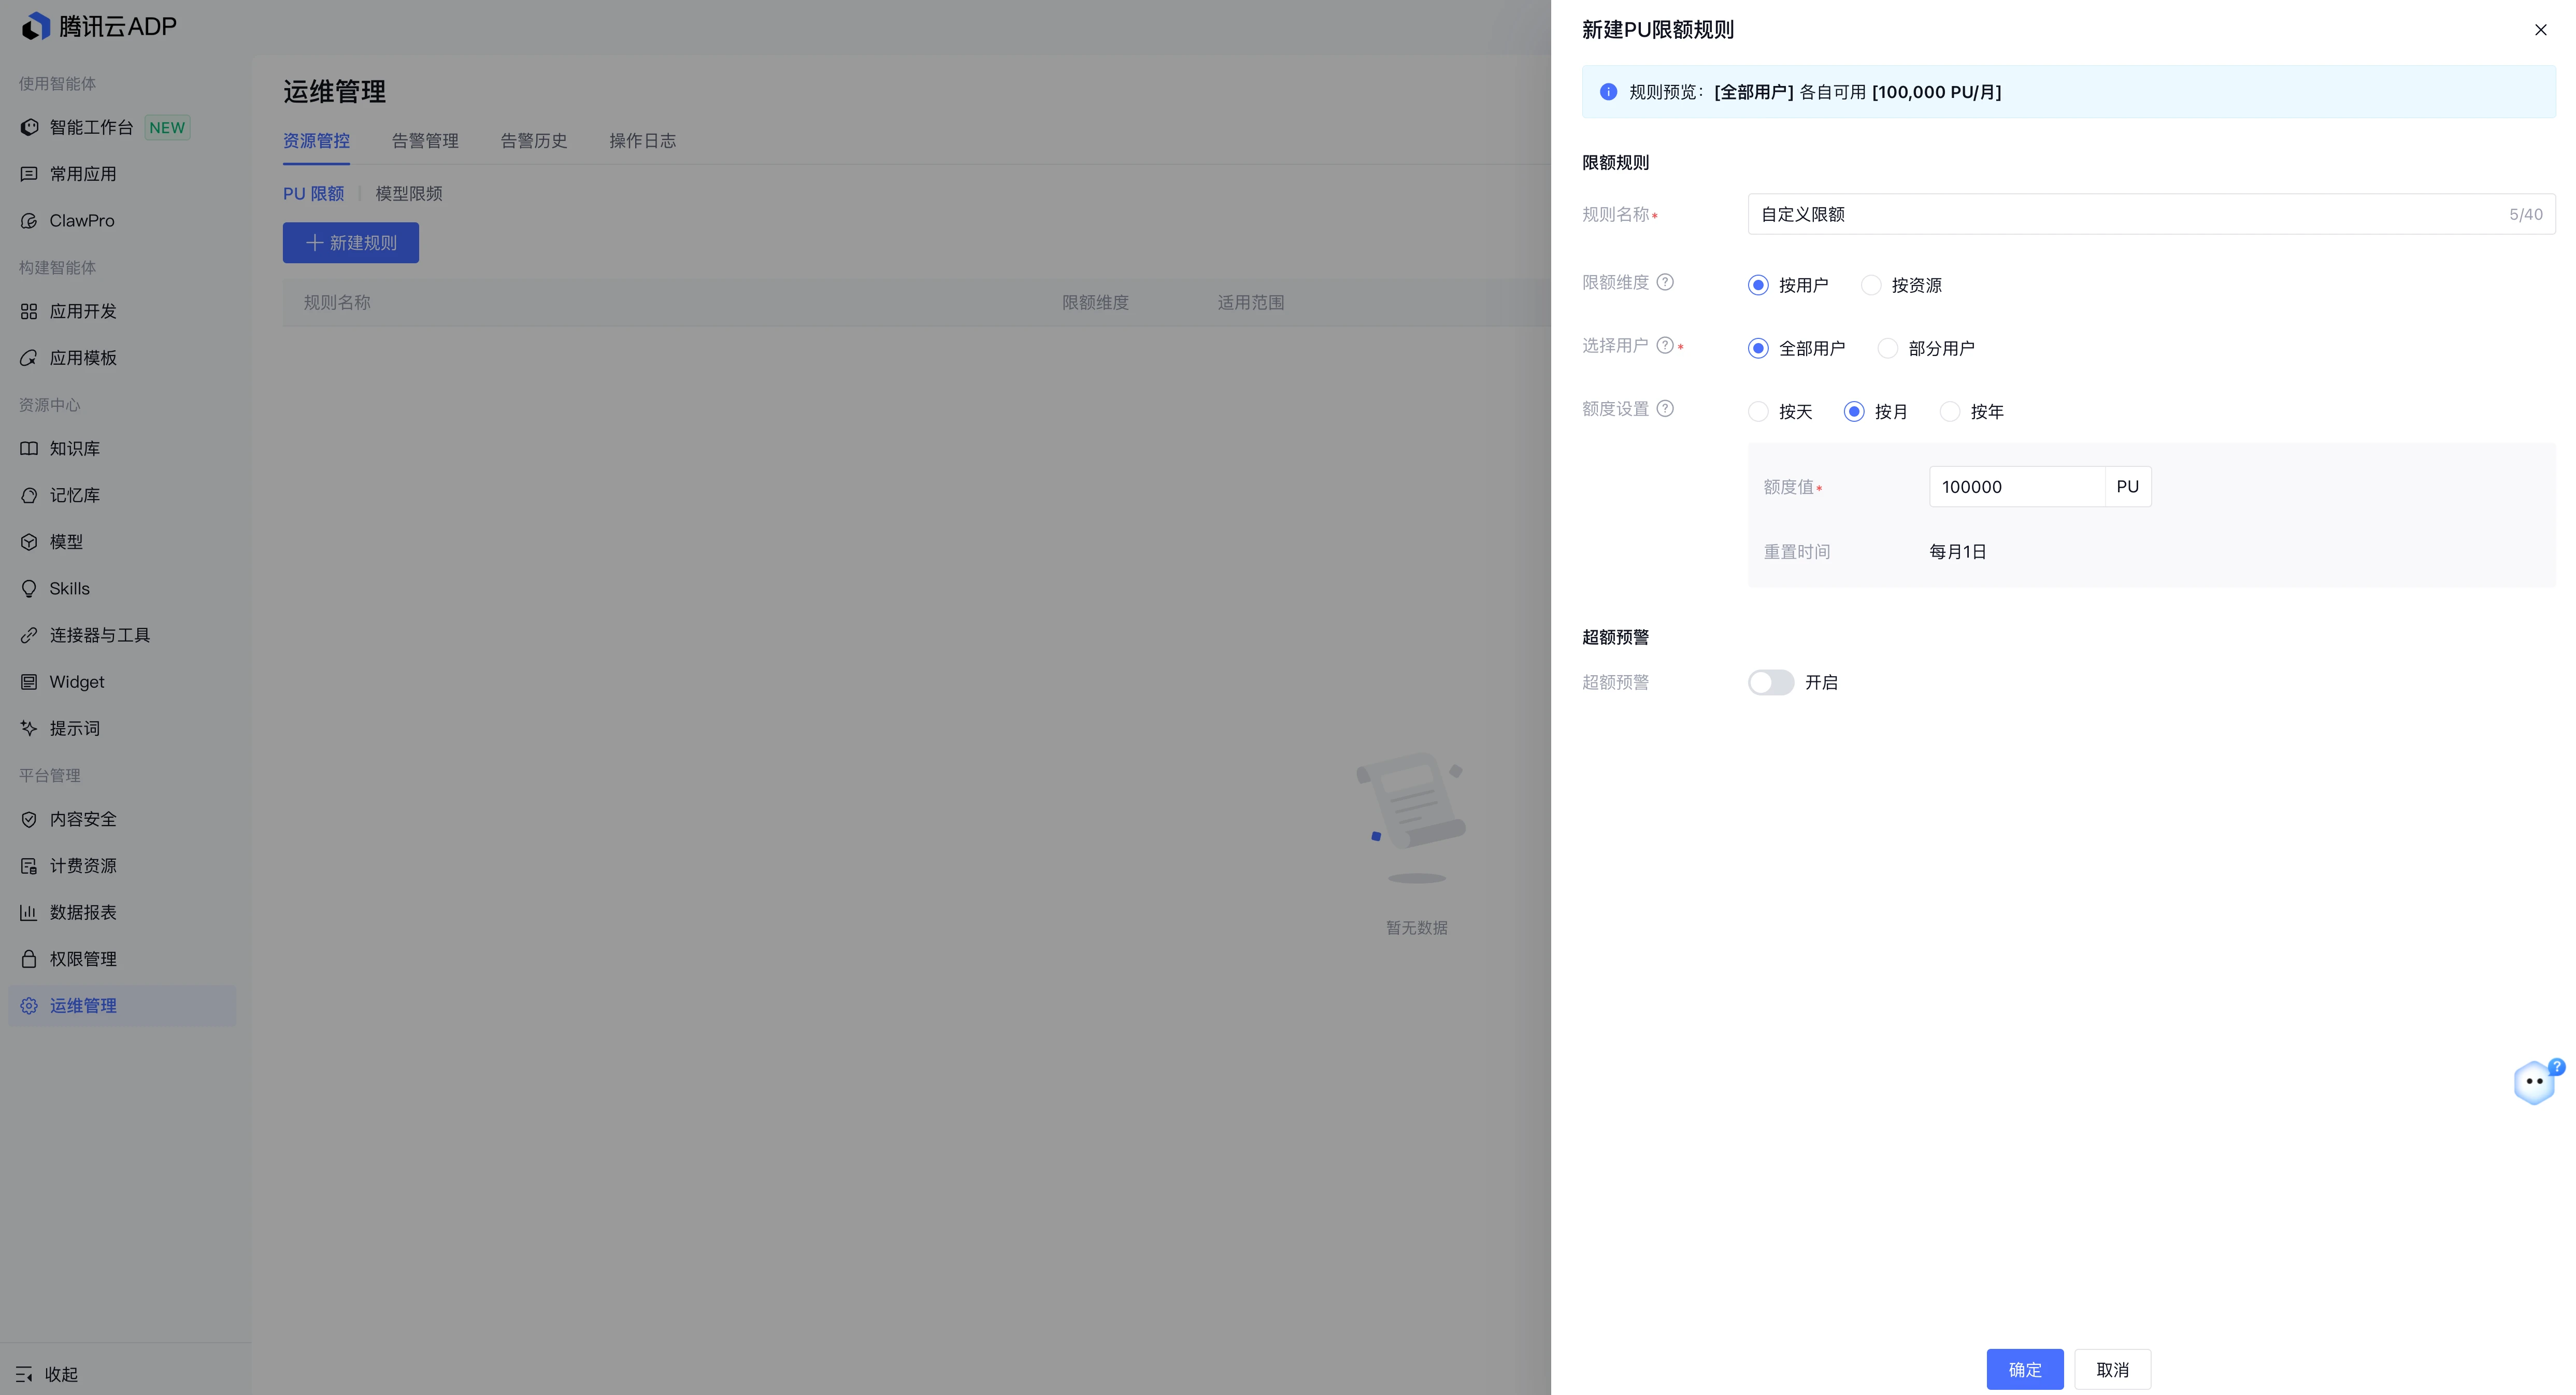Enable the 超额预警 switch
2576x1395 pixels.
(1770, 682)
